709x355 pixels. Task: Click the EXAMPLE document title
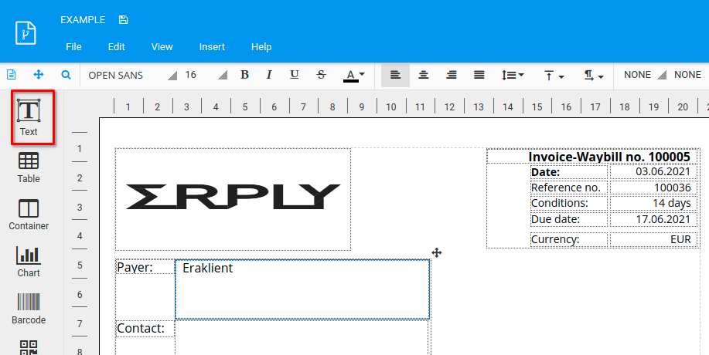(83, 20)
